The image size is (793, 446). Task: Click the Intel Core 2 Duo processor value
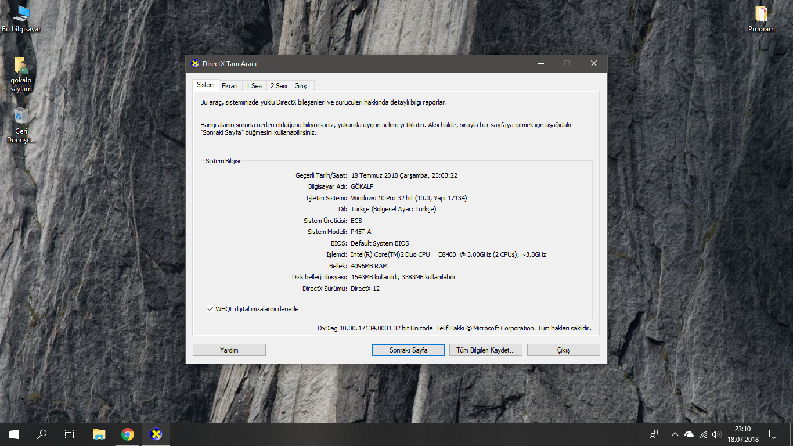pyautogui.click(x=448, y=254)
